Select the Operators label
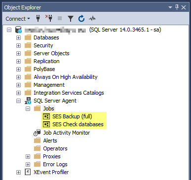Screen dimensions: 191x180 pyautogui.click(x=55, y=148)
